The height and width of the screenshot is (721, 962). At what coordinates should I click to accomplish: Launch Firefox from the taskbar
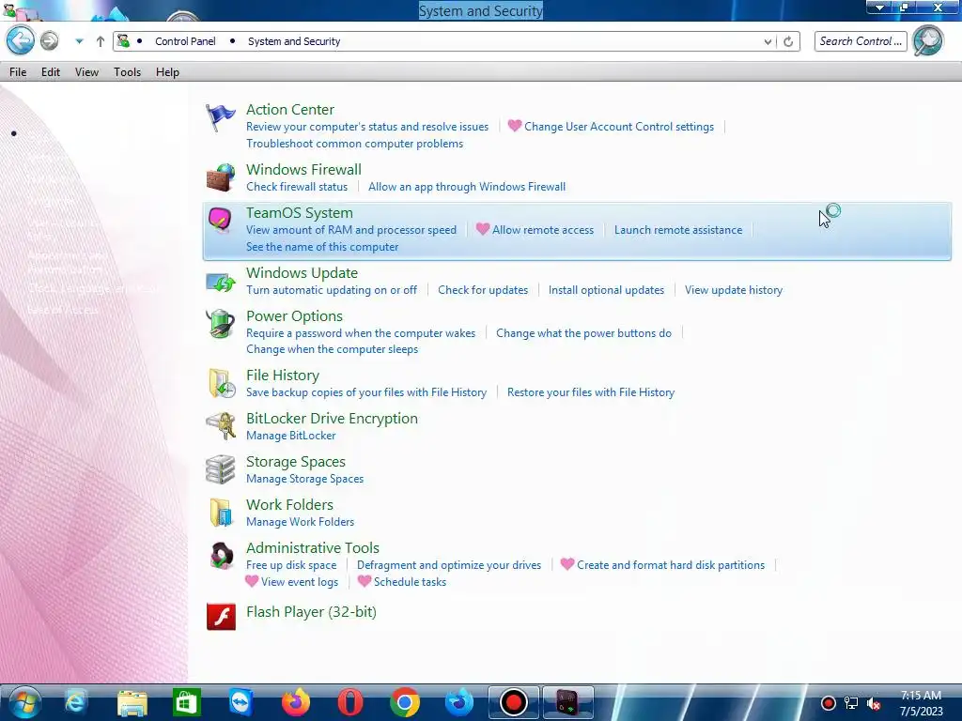click(296, 702)
